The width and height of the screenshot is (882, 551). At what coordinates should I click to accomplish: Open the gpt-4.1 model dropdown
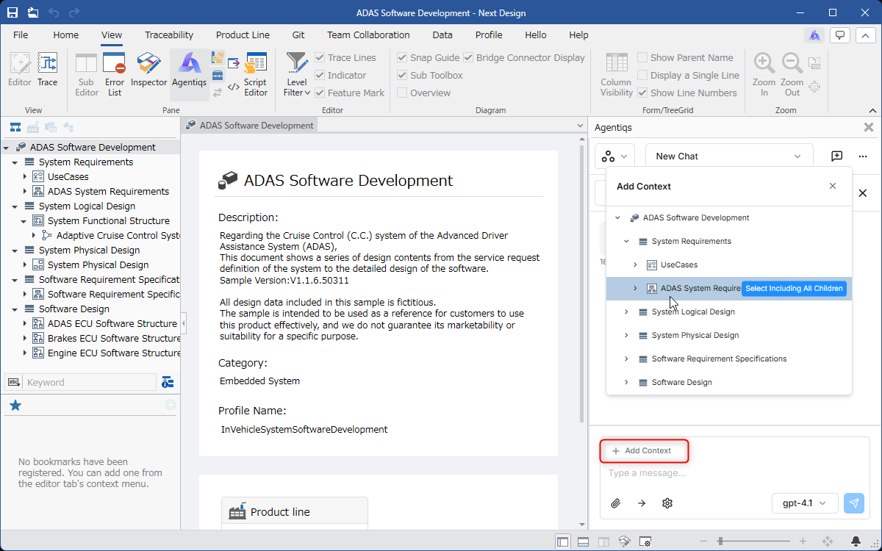click(x=805, y=503)
